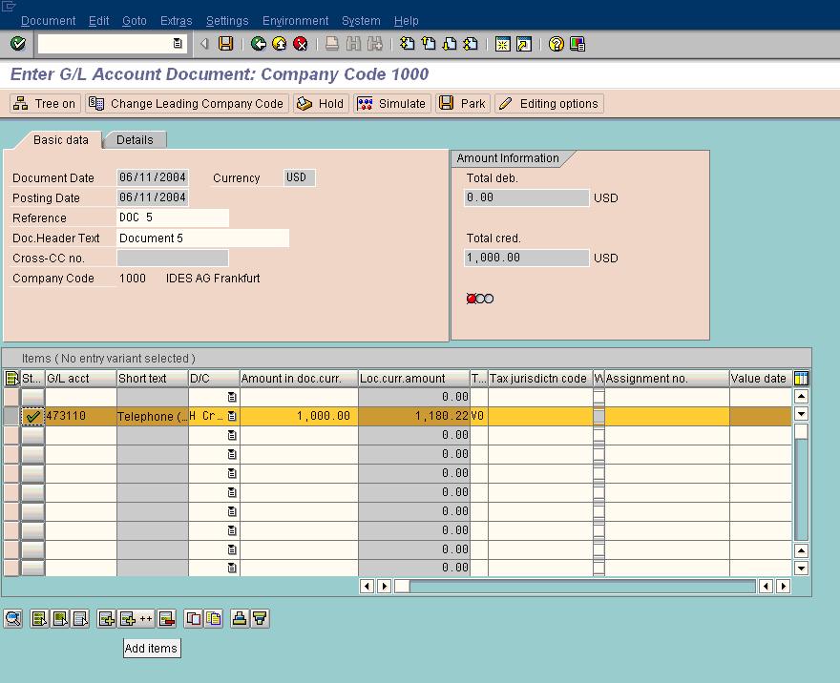Screen dimensions: 840x683
Task: Open Help via the question mark icon
Action: [556, 44]
